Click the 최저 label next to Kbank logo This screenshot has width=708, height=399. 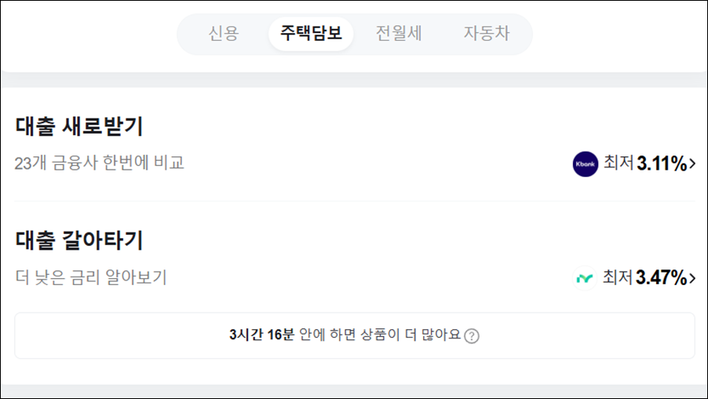[x=619, y=163]
